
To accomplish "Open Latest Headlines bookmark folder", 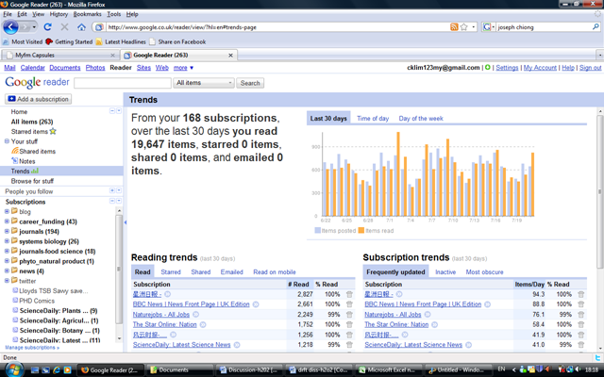I will click(x=121, y=41).
